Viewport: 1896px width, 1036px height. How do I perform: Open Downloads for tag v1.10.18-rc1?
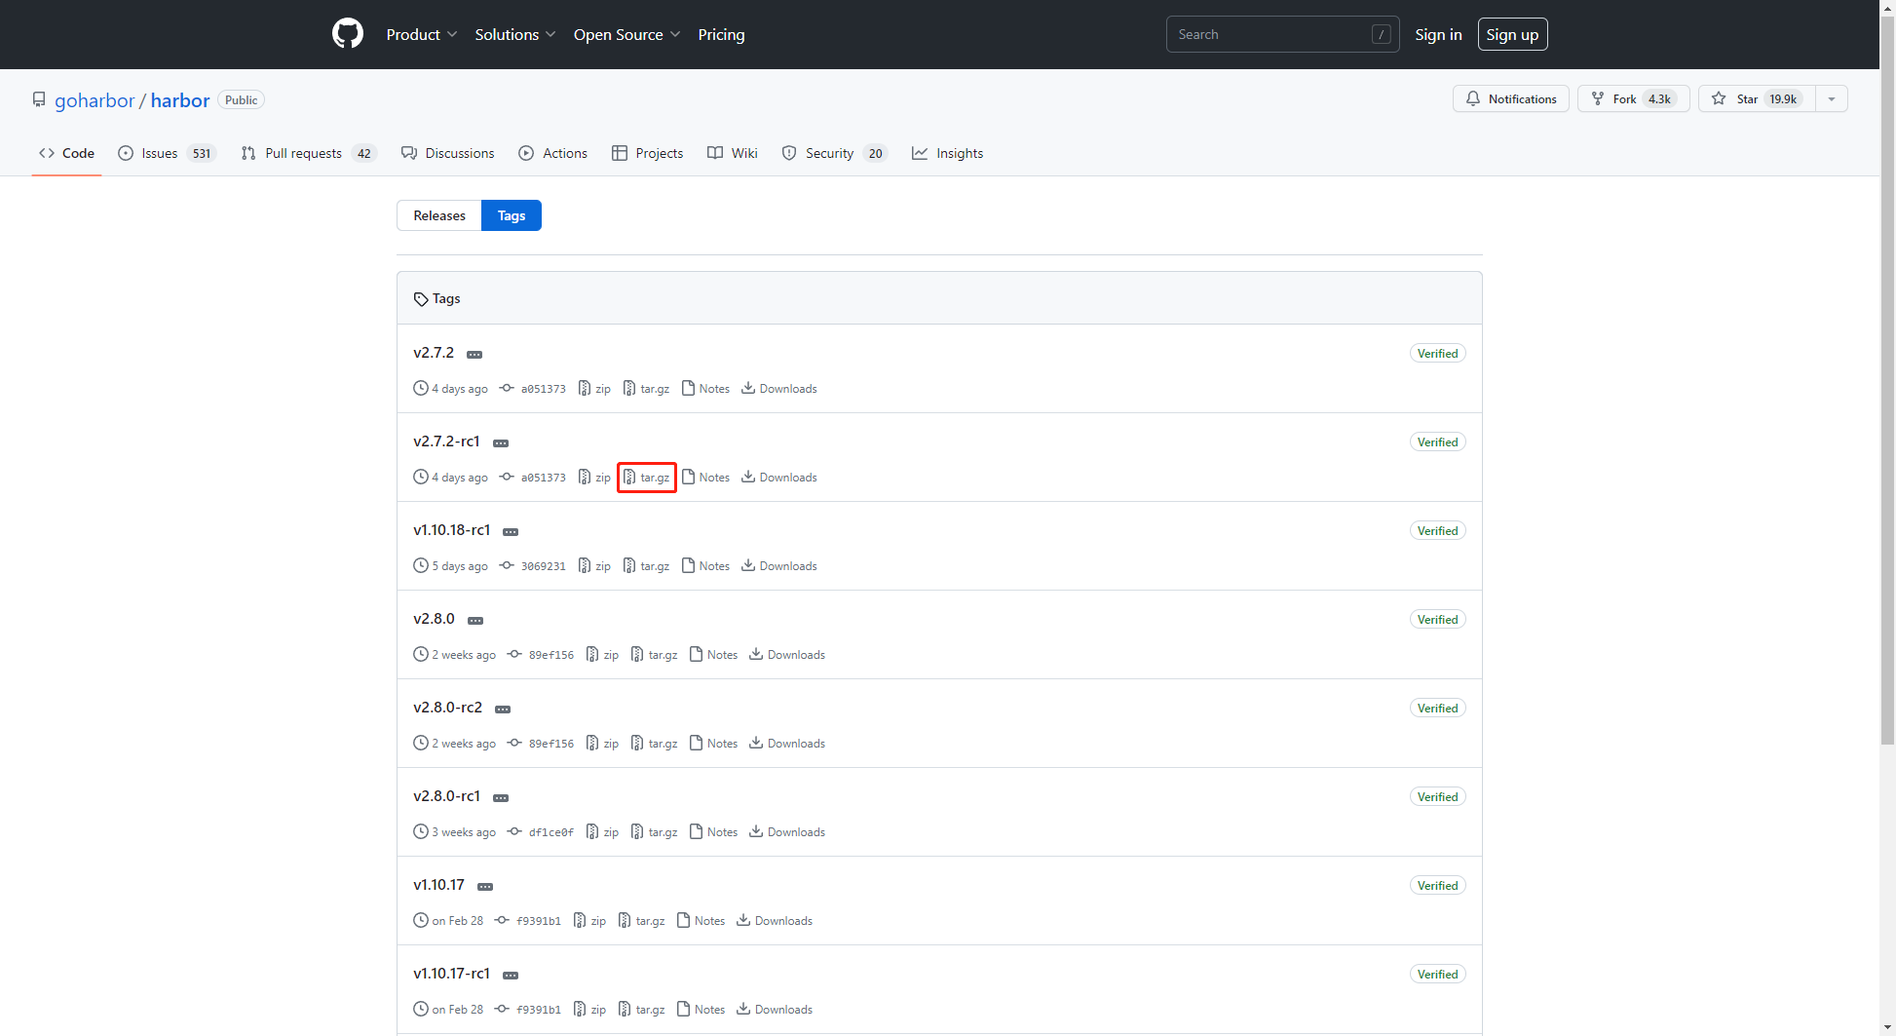tap(779, 566)
